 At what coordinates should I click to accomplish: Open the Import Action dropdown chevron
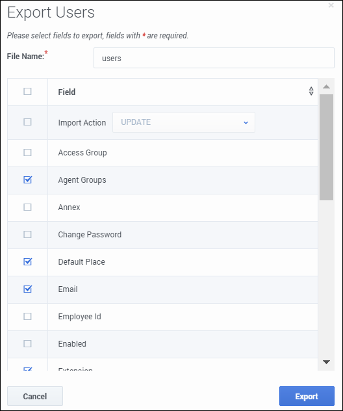coord(246,122)
